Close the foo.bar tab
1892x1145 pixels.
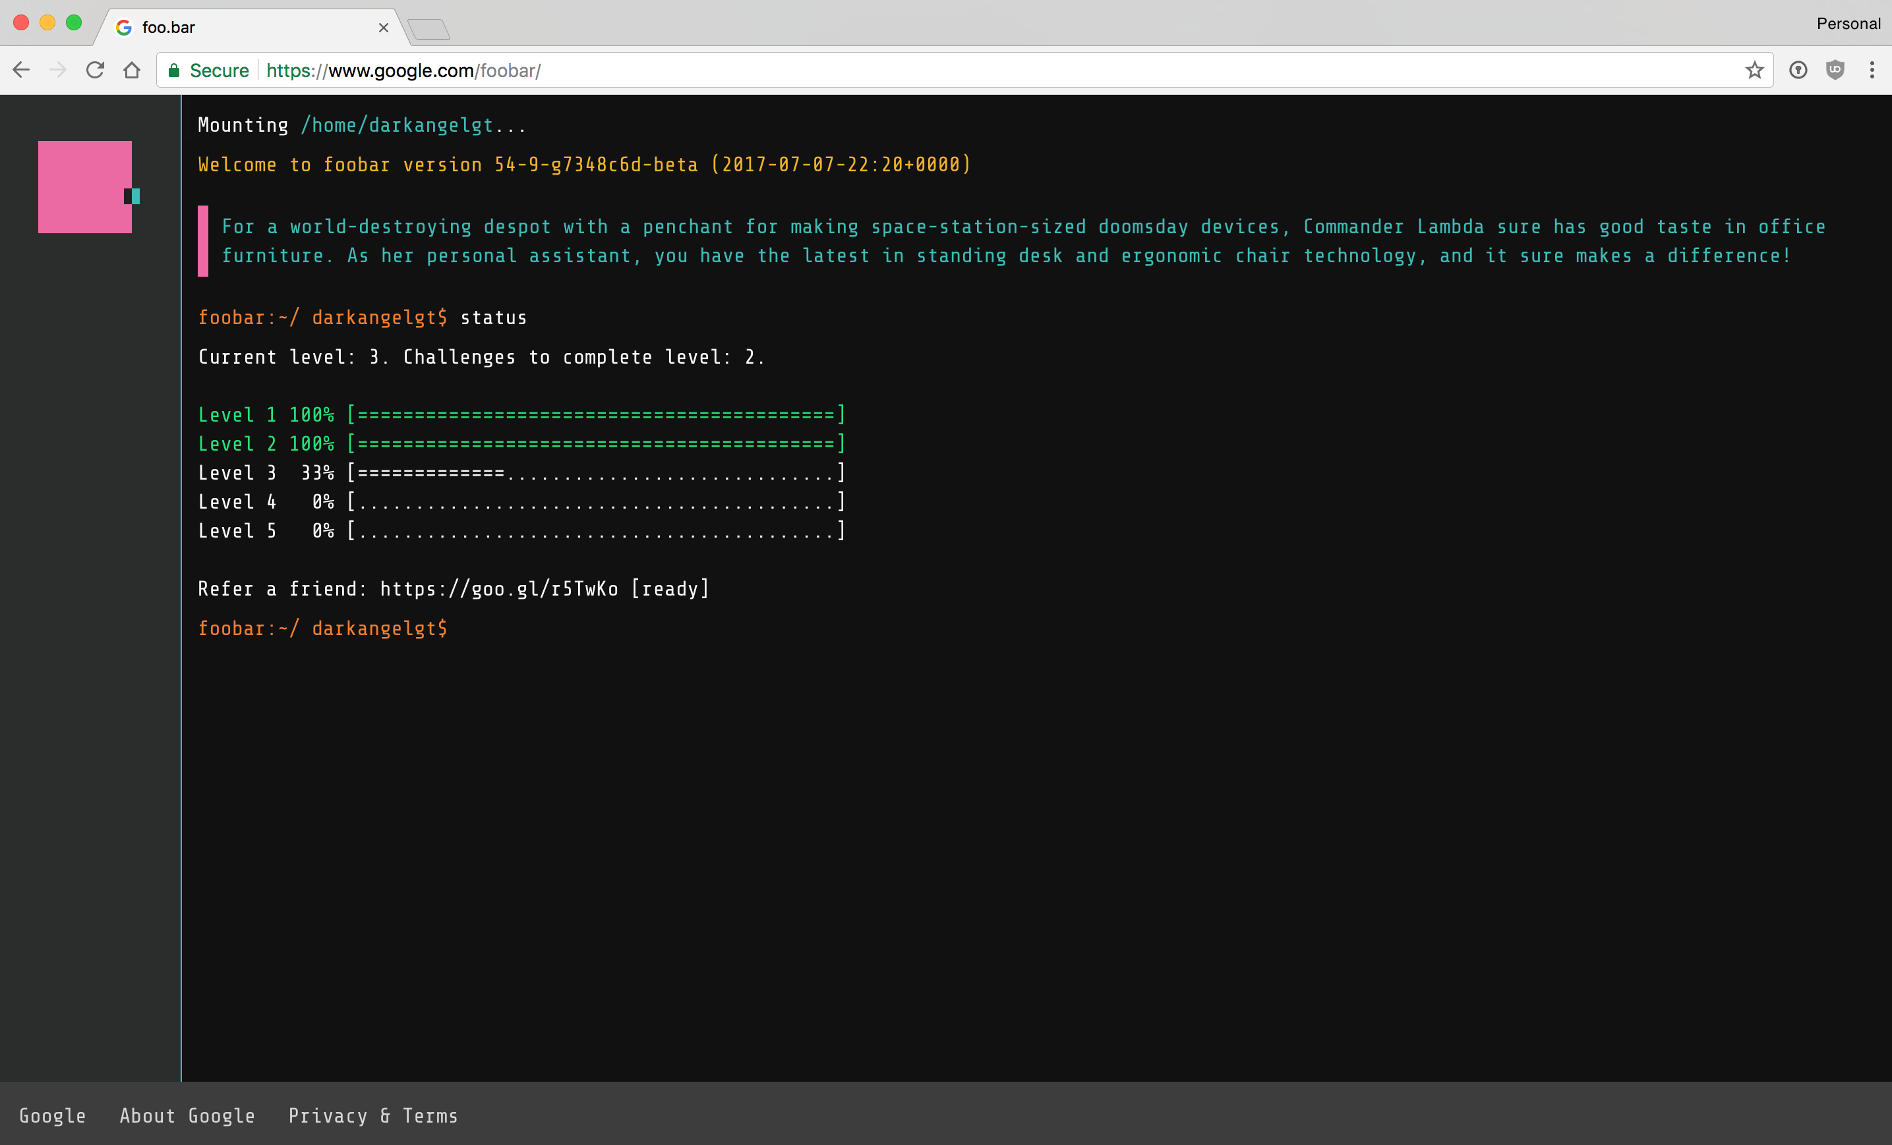[383, 28]
